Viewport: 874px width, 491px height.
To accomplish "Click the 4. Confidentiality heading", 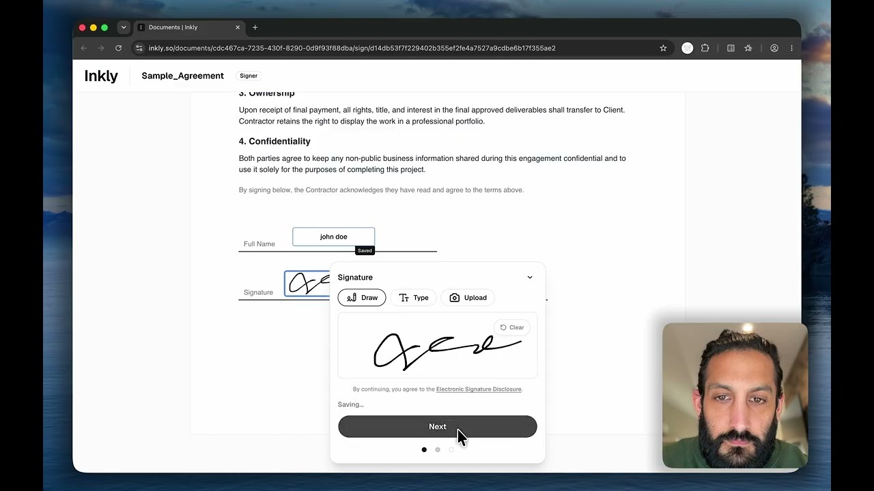I will click(274, 141).
